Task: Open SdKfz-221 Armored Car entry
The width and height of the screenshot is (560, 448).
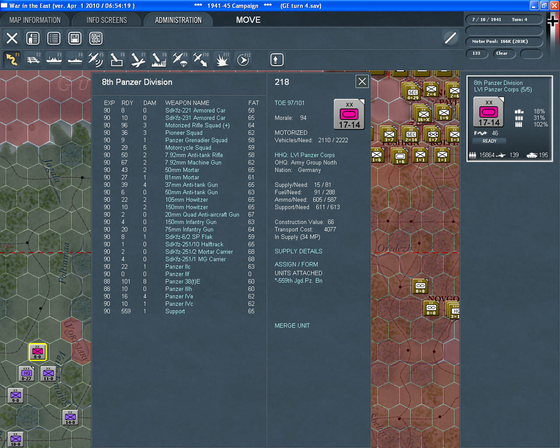Action: [195, 110]
